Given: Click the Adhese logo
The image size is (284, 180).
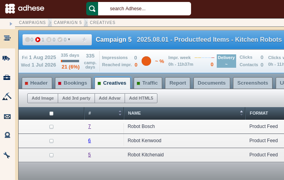Looking at the screenshot, I should [x=25, y=8].
